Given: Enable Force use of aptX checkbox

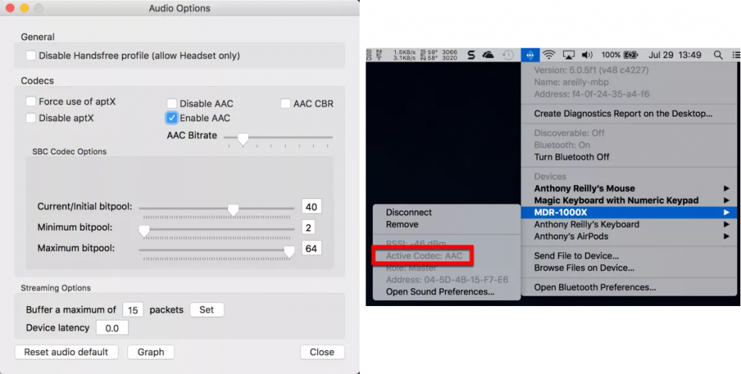Looking at the screenshot, I should tap(30, 101).
